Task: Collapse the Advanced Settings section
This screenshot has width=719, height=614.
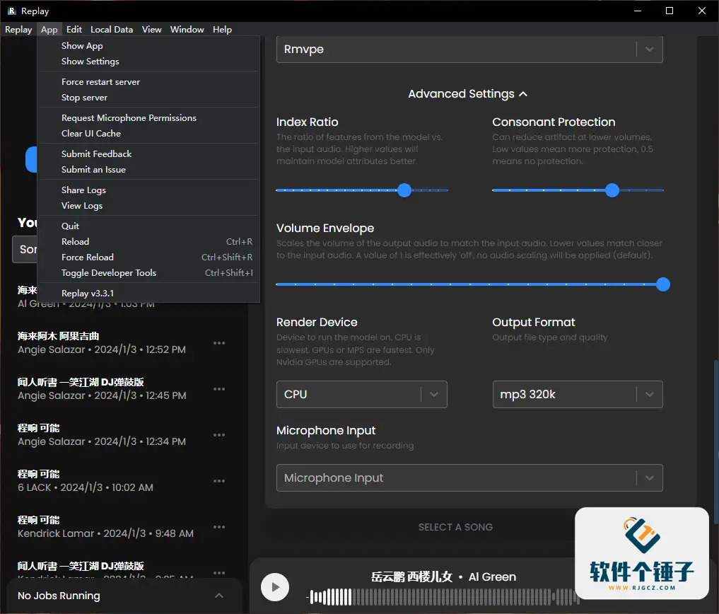Action: tap(468, 93)
